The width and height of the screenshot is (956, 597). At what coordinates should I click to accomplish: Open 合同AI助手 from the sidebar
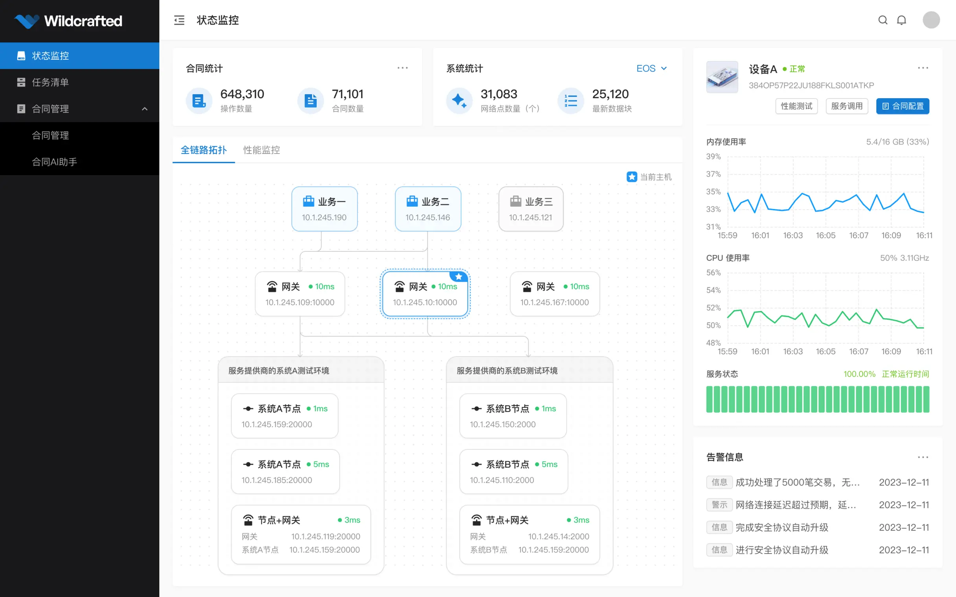[55, 161]
